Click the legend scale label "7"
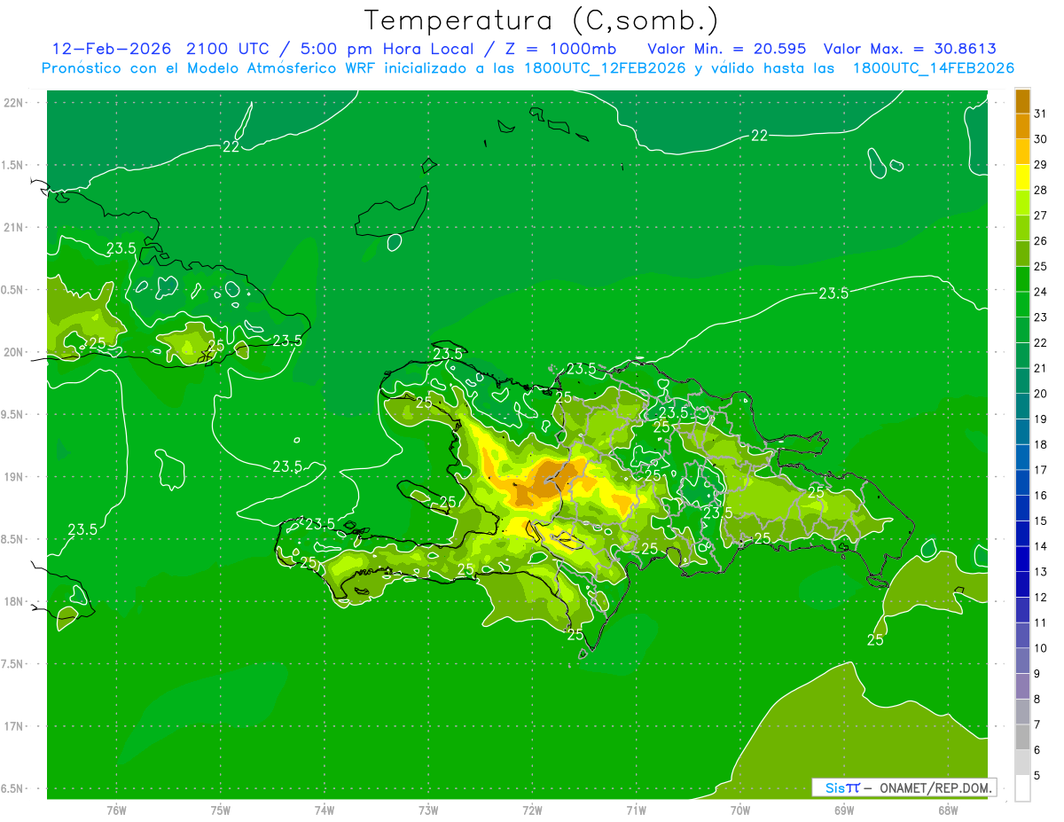Screen dimensions: 1064x822 pos(1037,724)
